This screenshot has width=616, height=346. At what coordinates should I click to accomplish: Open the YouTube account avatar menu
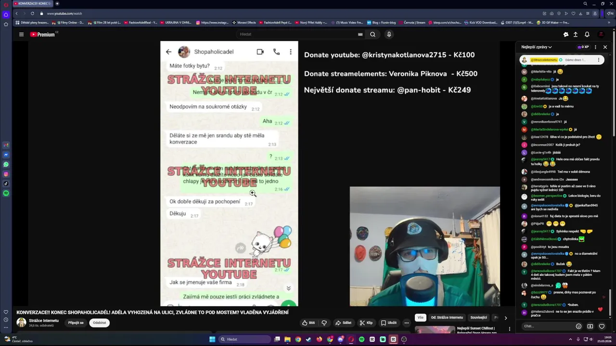601,34
